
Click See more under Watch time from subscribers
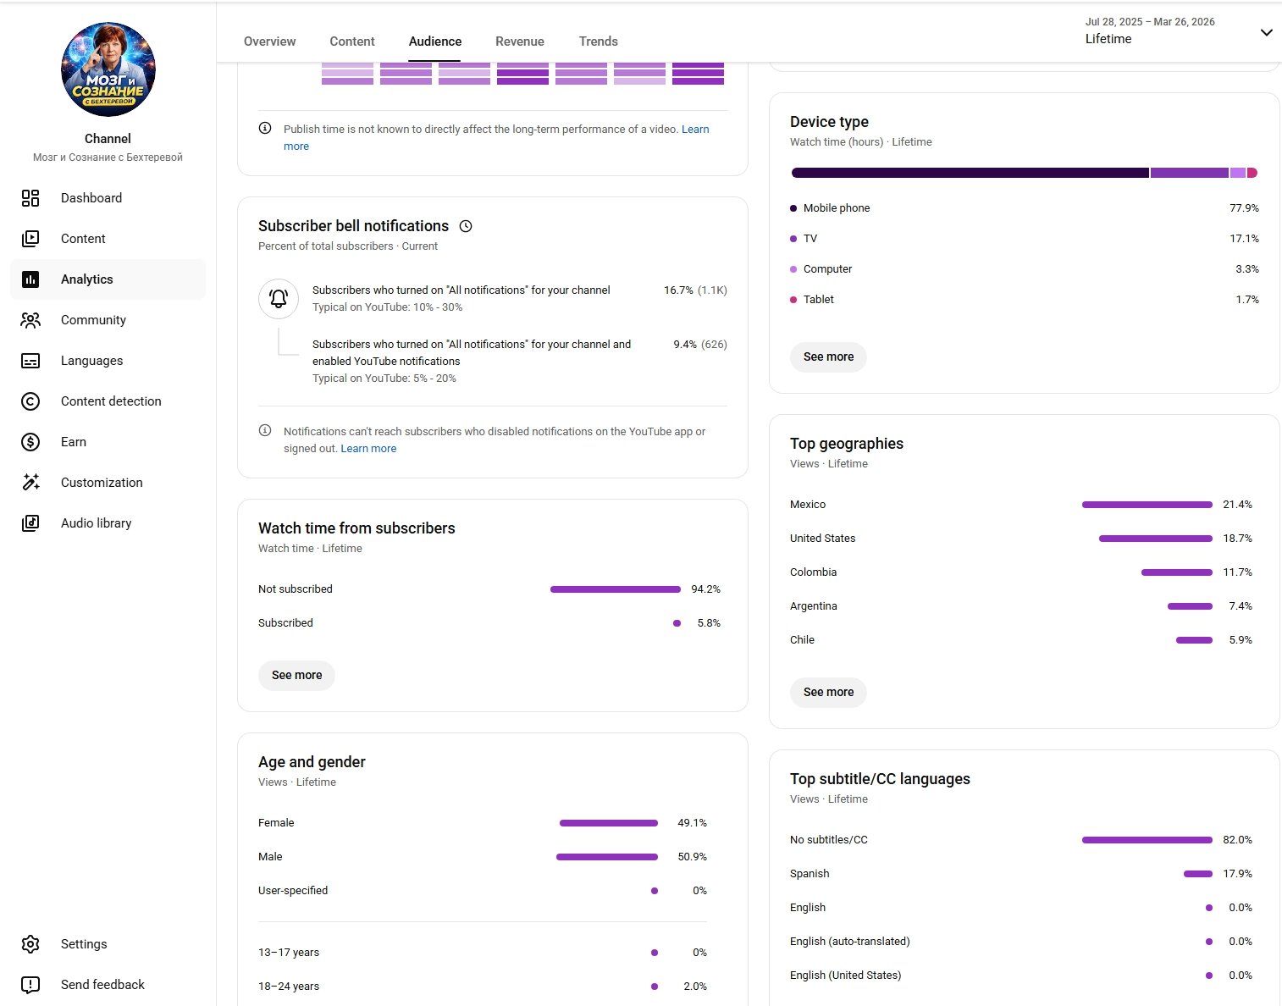[x=296, y=676]
